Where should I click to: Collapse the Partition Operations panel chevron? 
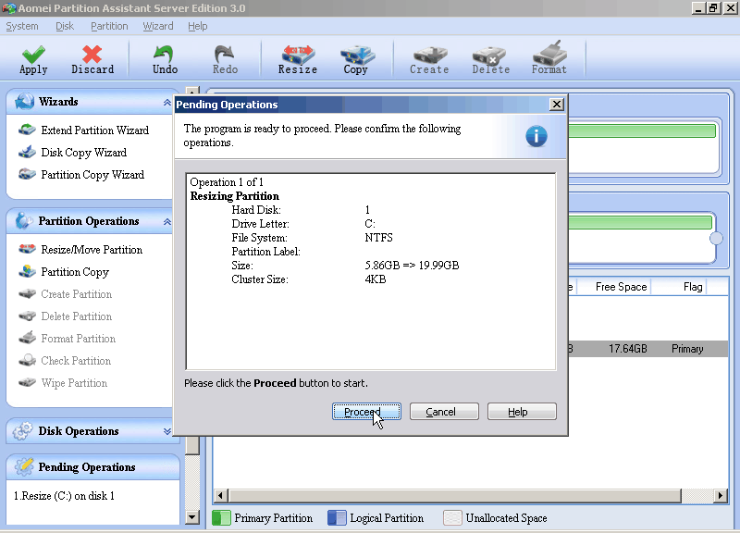click(x=166, y=221)
